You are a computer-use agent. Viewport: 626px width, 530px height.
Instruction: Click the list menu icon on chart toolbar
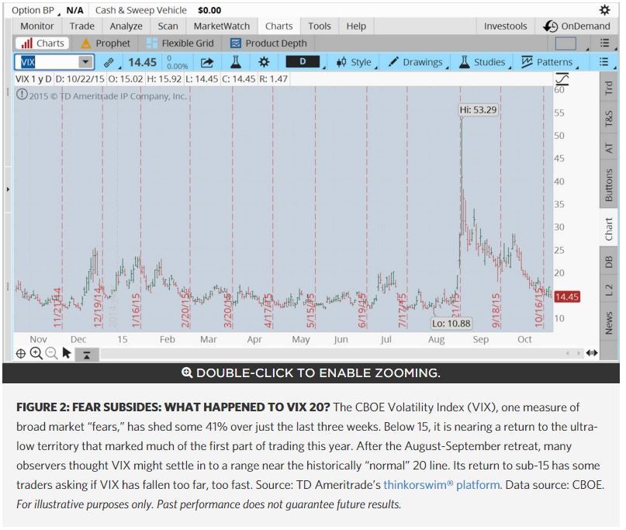(604, 62)
